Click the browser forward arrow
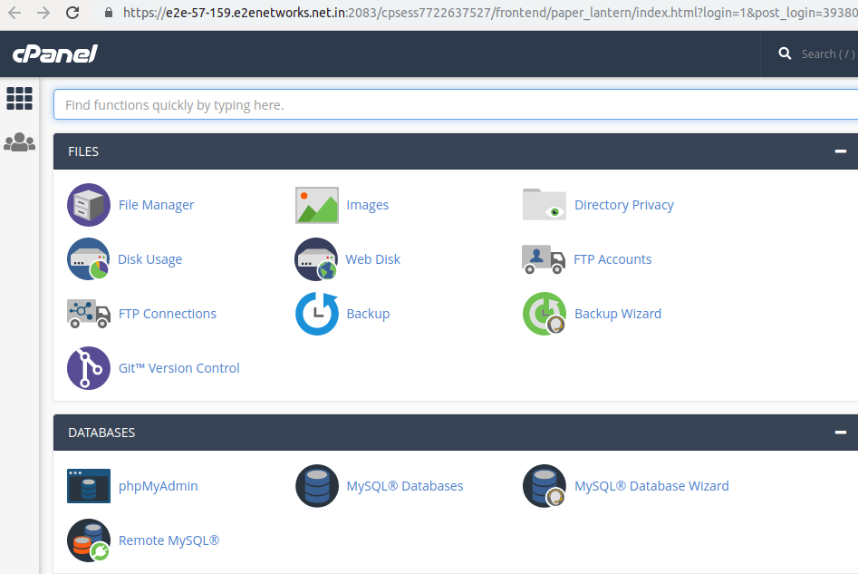Viewport: 858px width, 574px height. coord(43,13)
